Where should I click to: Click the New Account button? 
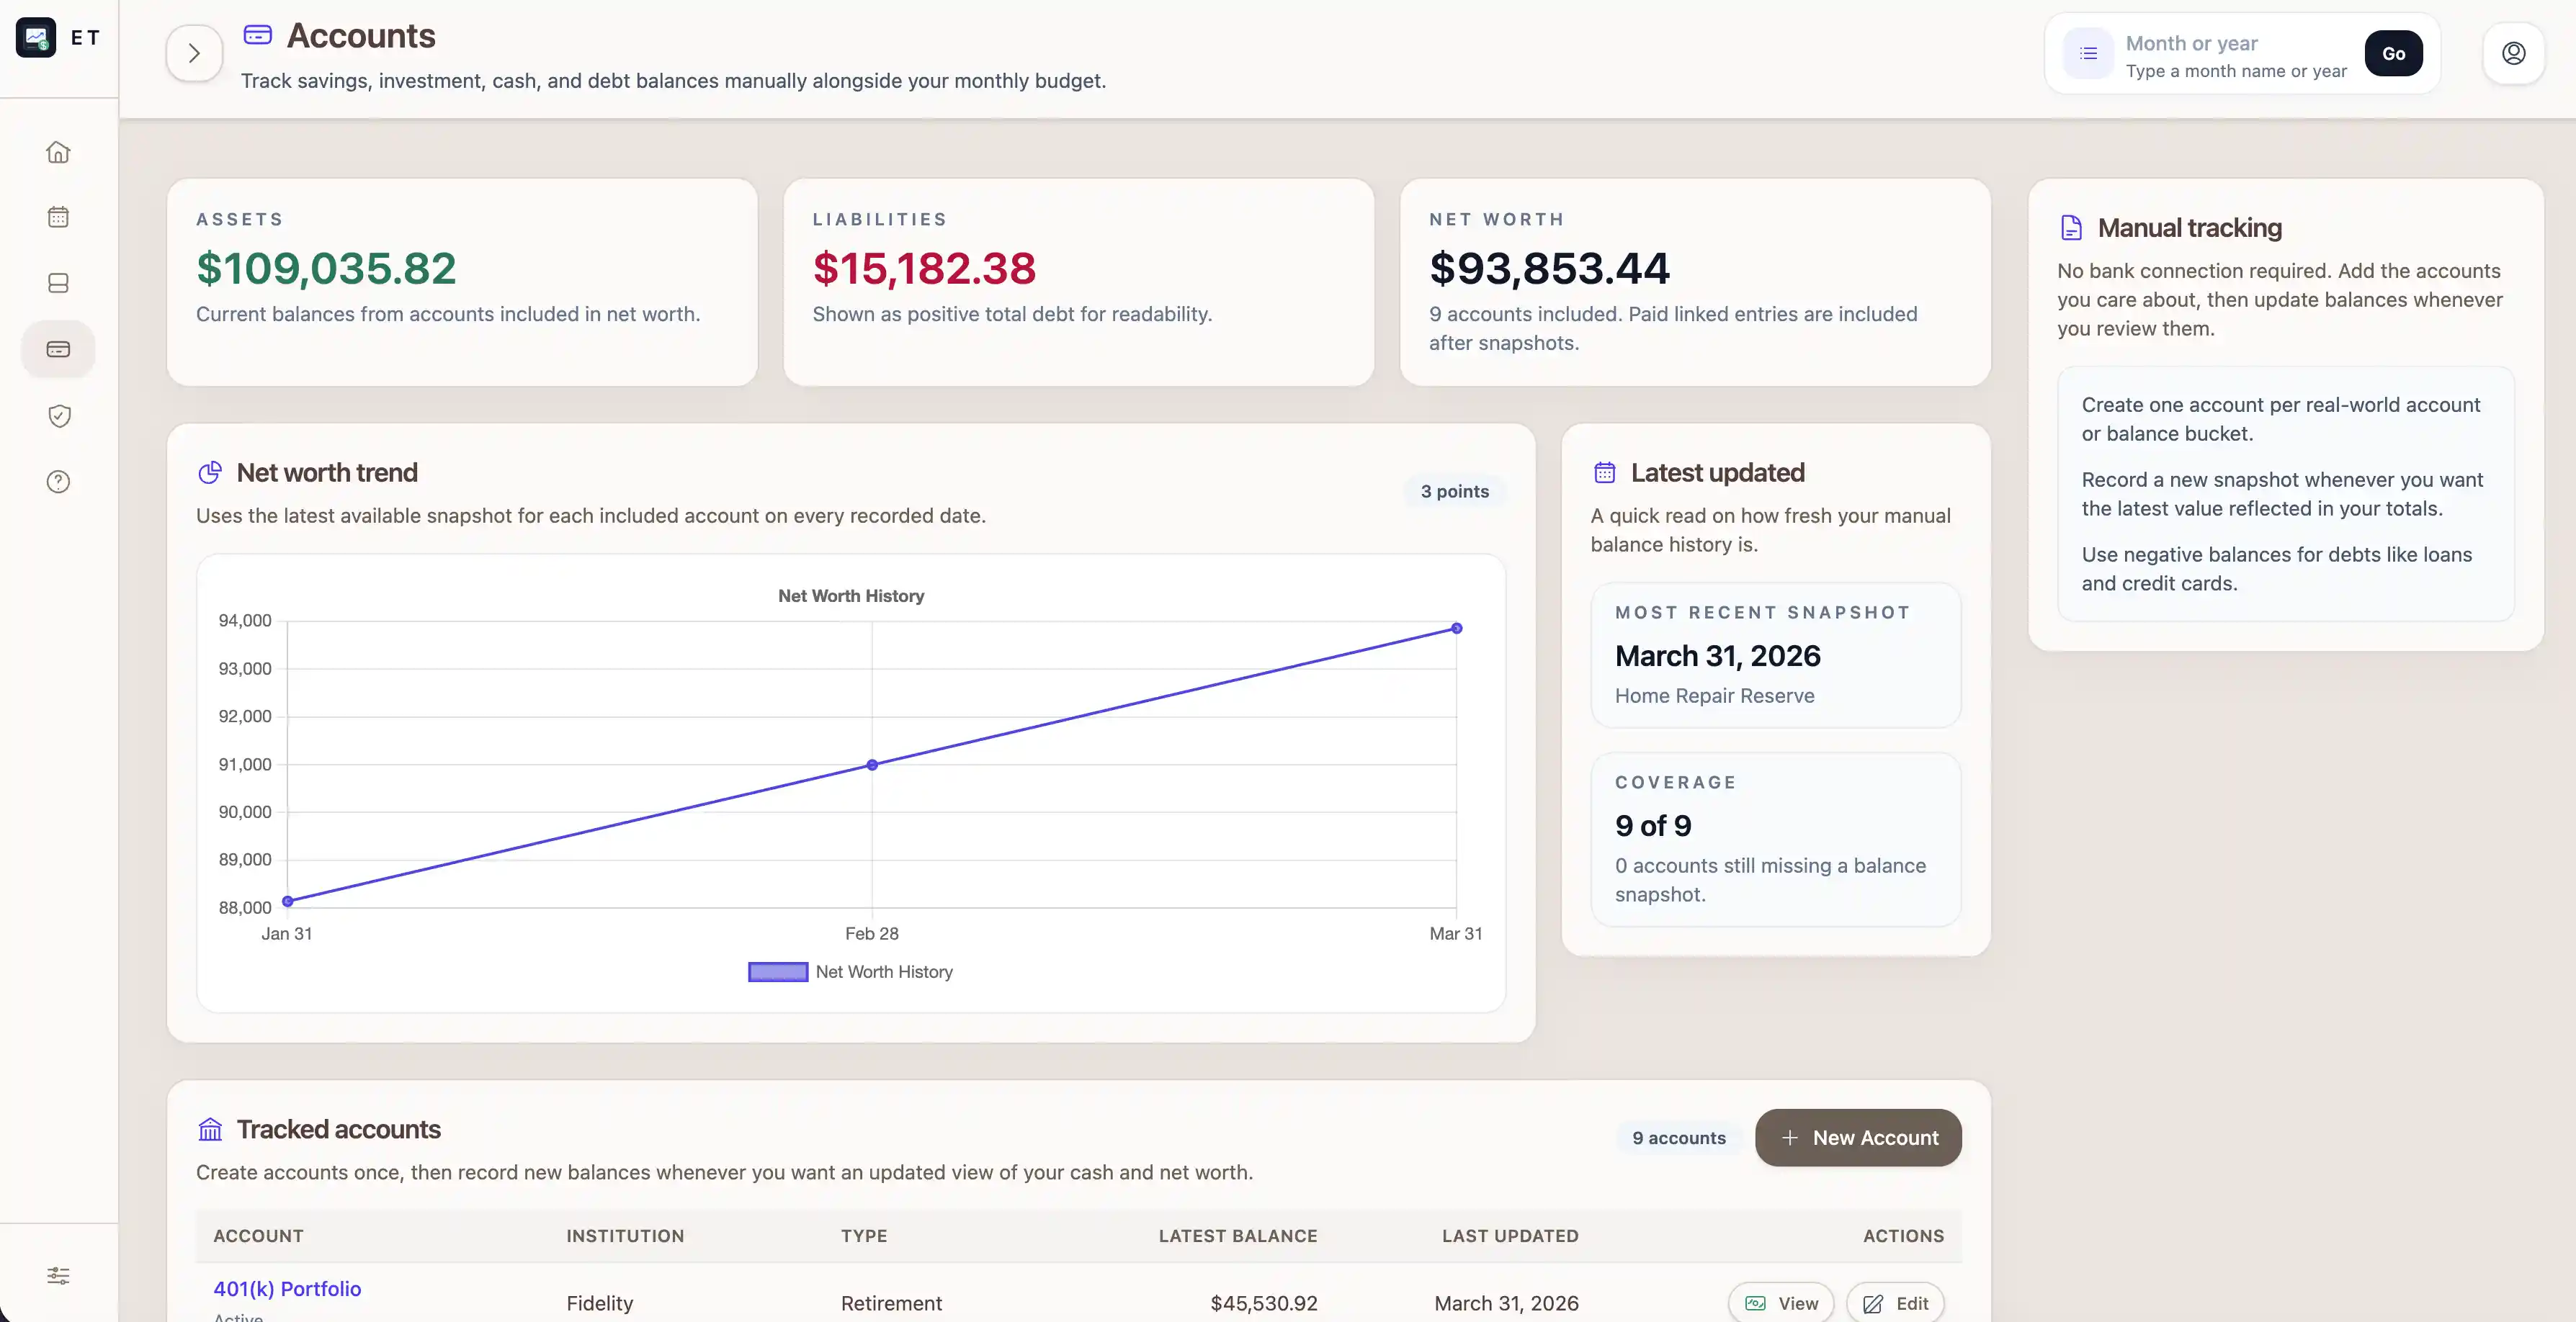click(x=1857, y=1137)
